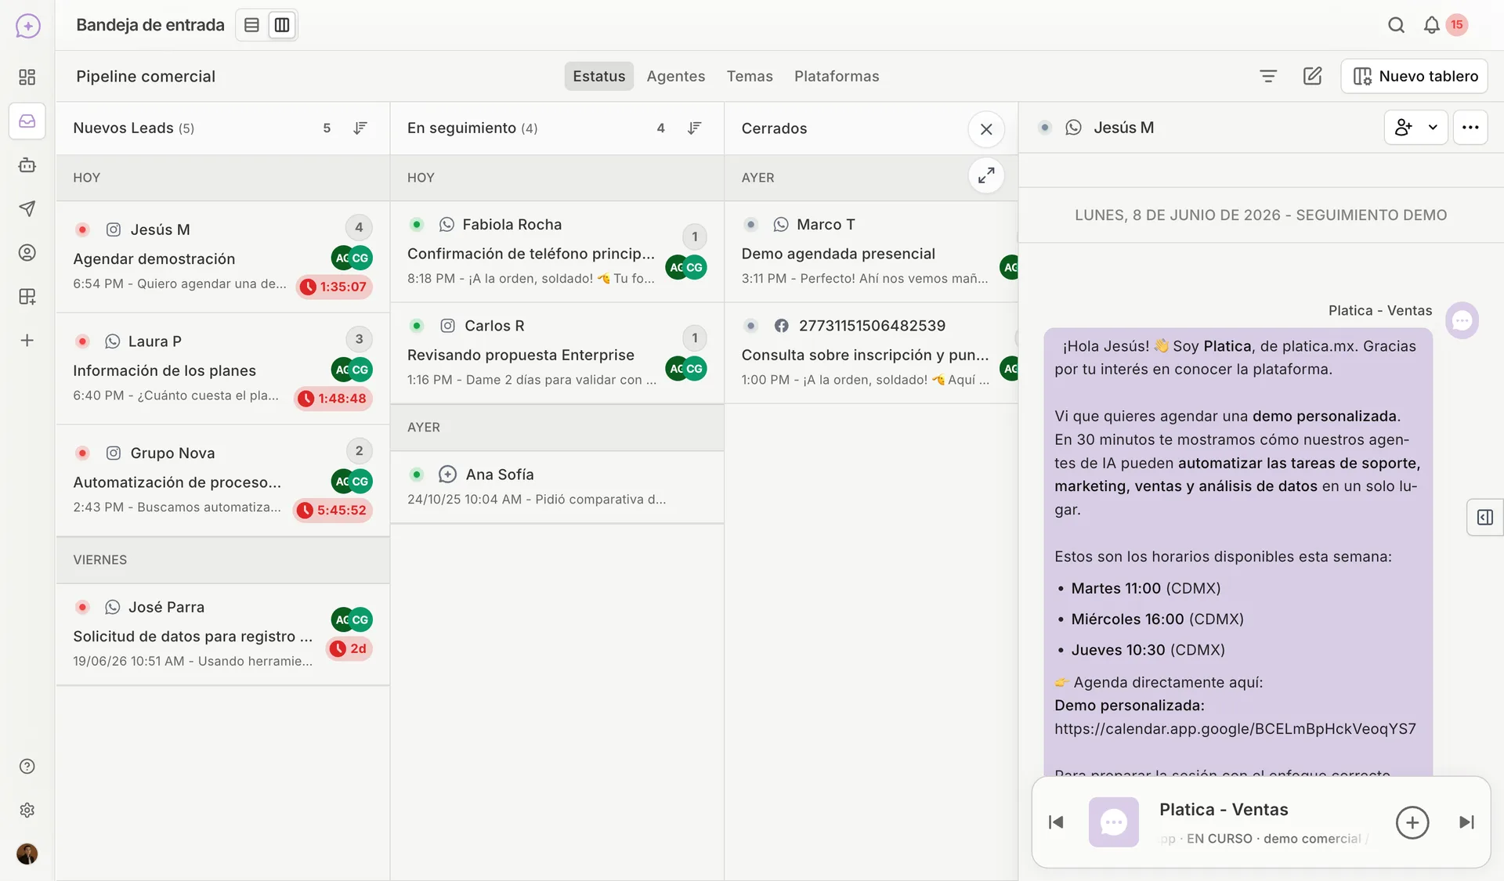Click the red status dot on Laura P card
1504x881 pixels.
[82, 341]
